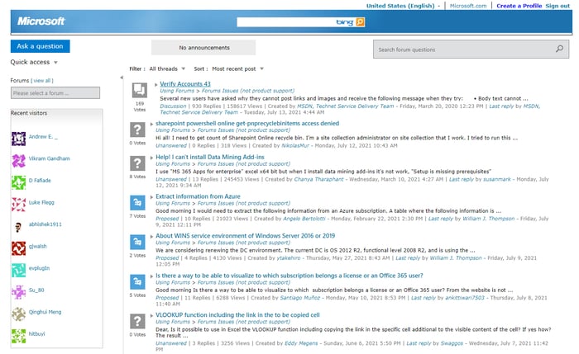Expand About WINS service thread preview arrow
579x354 pixels.
point(151,237)
